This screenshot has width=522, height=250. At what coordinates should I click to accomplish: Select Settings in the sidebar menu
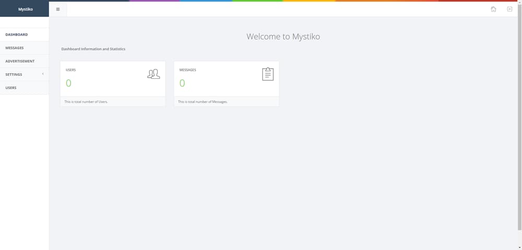[x=14, y=75]
